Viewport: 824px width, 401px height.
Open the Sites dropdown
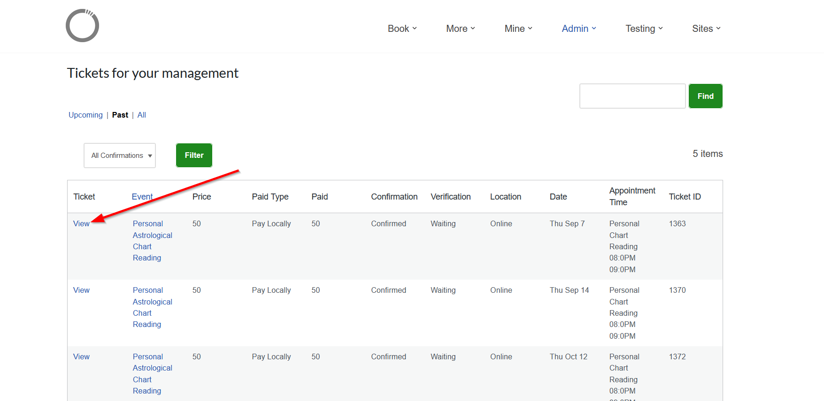tap(706, 29)
